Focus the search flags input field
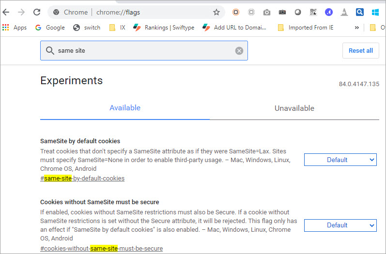This screenshot has height=254, width=386. point(144,51)
